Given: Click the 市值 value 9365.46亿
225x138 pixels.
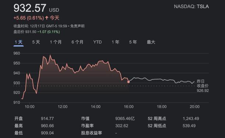Looking at the screenshot, I should pos(125,118).
